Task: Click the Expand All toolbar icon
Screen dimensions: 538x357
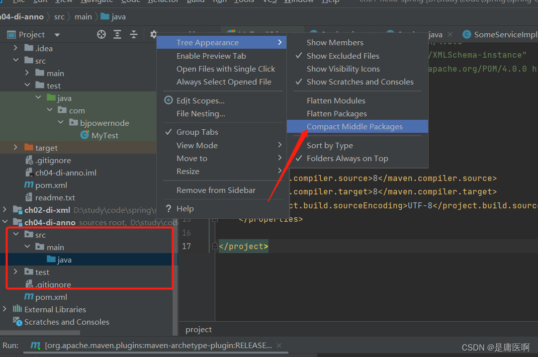Action: [x=117, y=34]
